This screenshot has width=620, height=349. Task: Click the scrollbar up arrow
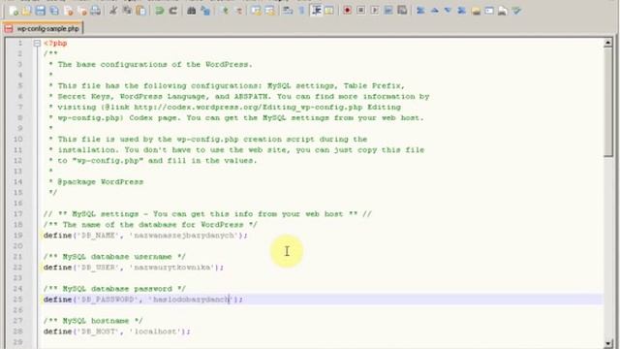608,43
